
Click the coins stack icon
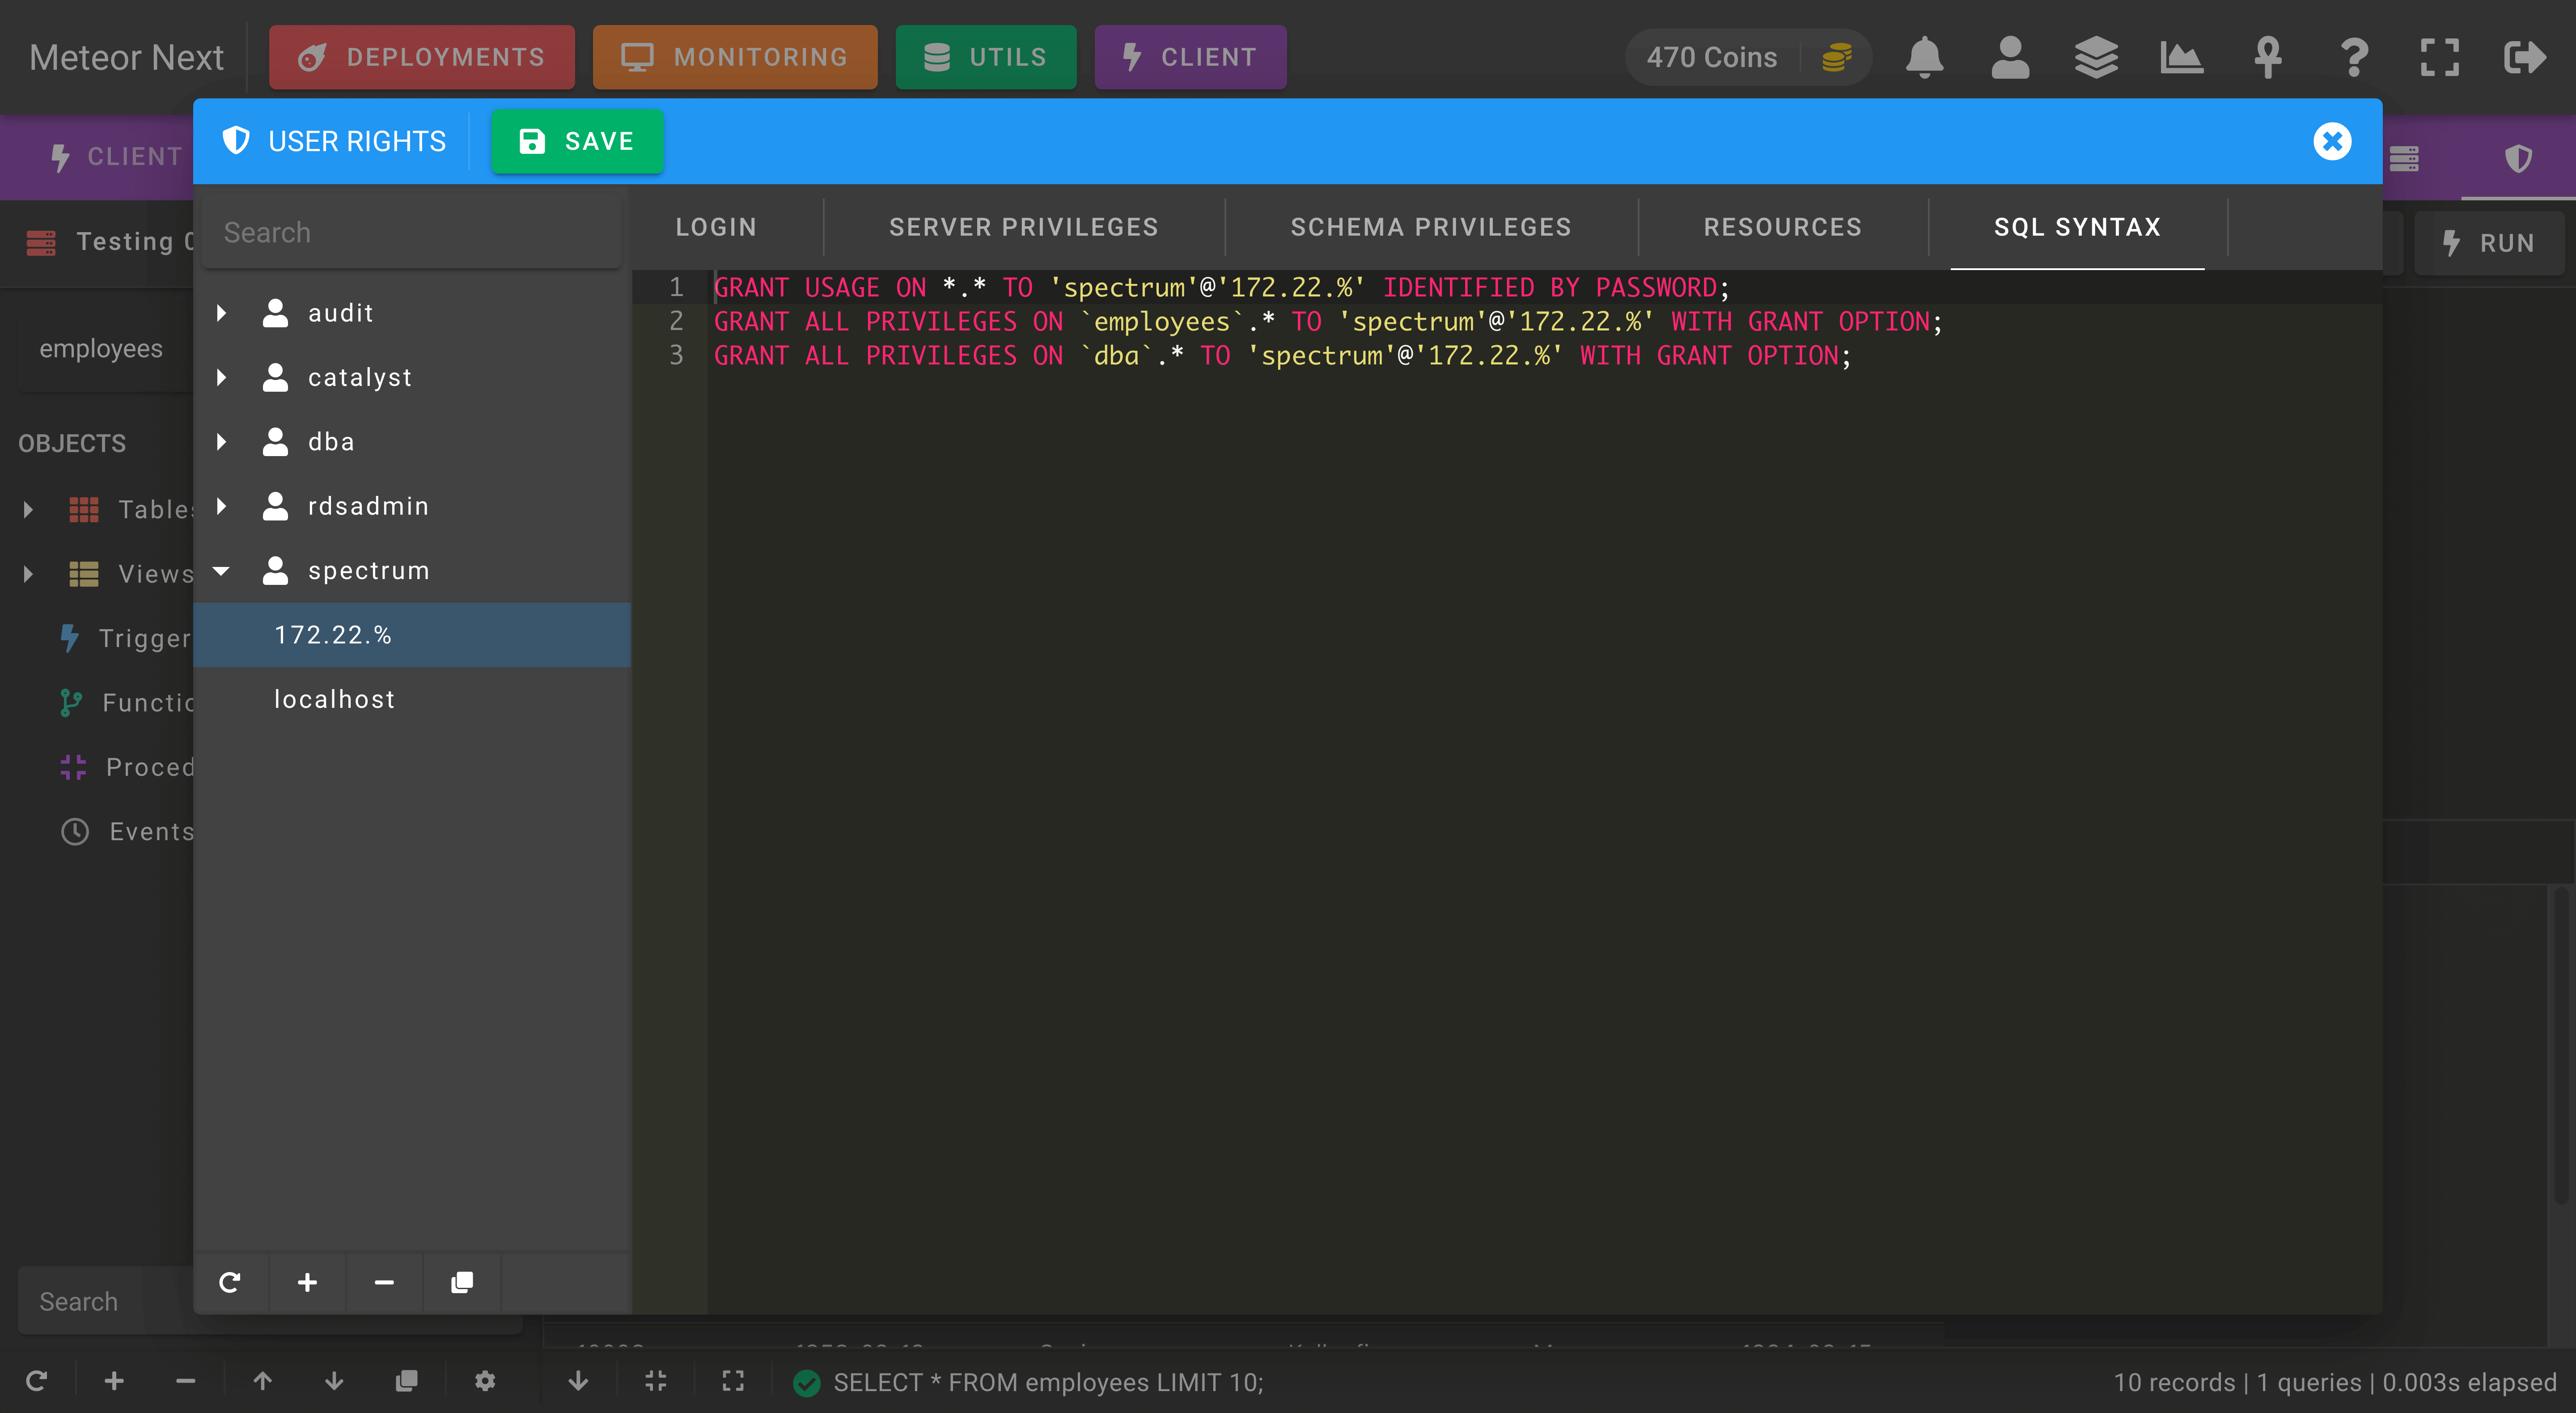point(1836,57)
